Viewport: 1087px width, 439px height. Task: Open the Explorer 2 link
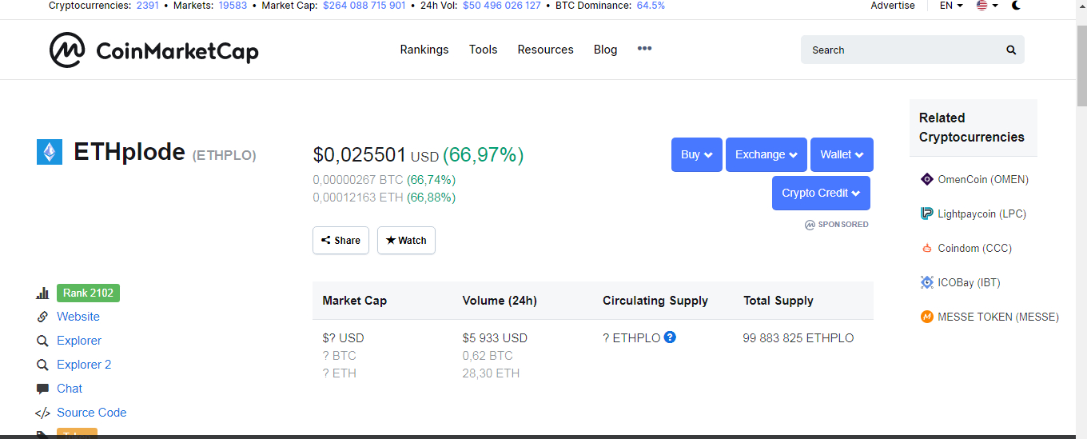[x=84, y=365]
